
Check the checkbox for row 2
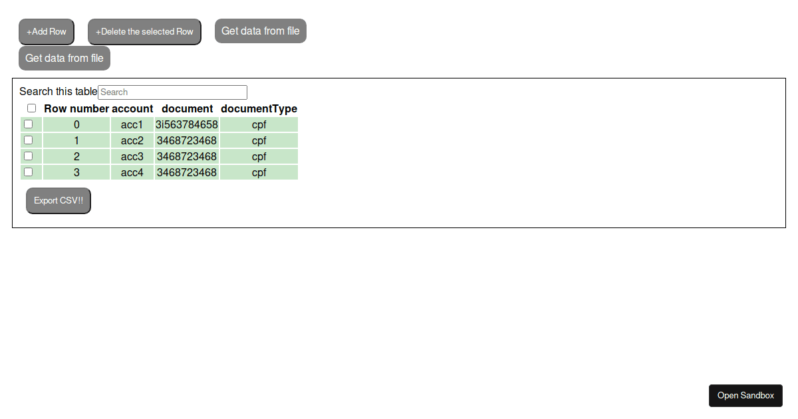[x=27, y=156]
